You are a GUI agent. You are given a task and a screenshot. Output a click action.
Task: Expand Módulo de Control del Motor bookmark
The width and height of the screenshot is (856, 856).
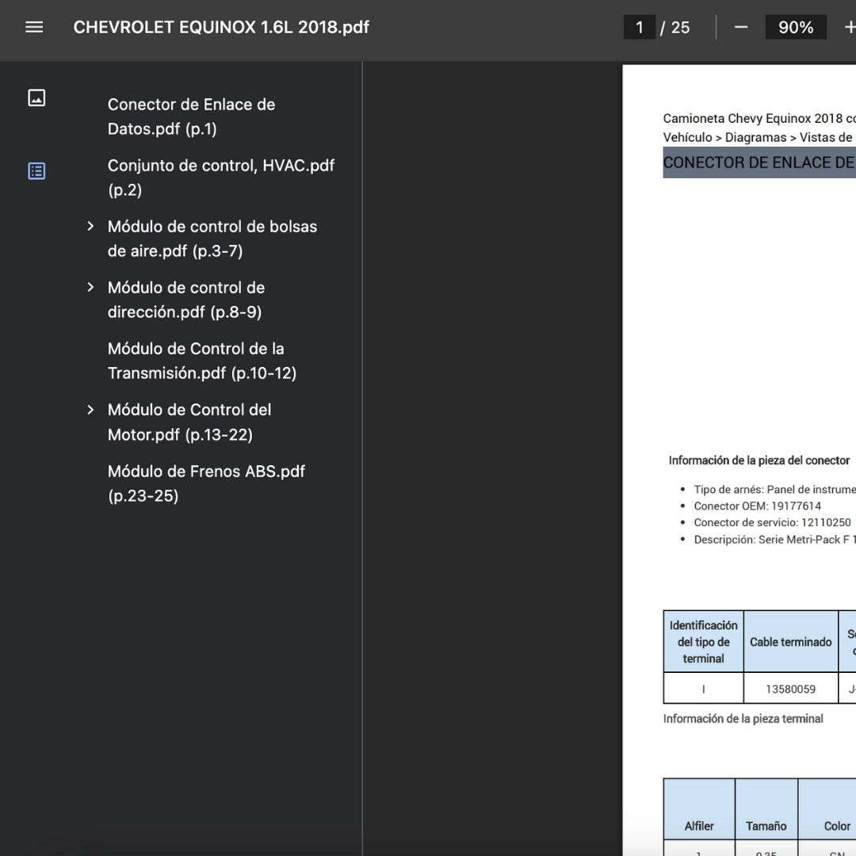point(90,410)
